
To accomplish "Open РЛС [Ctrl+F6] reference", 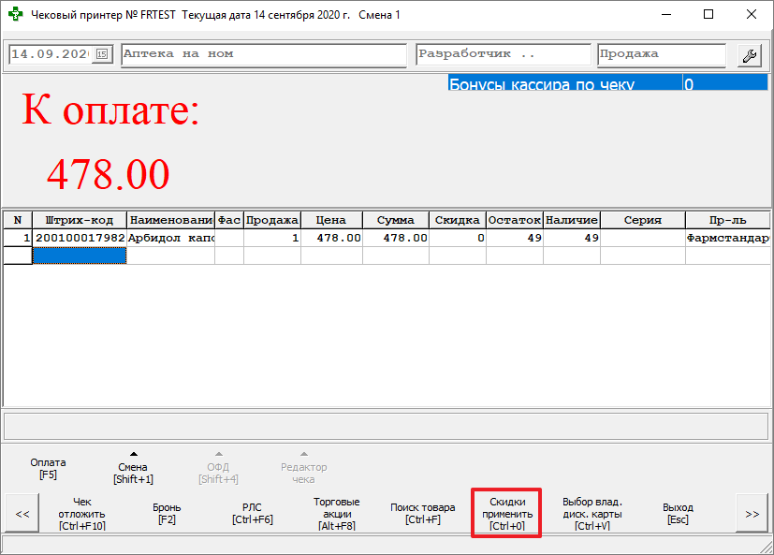I will coord(252,514).
